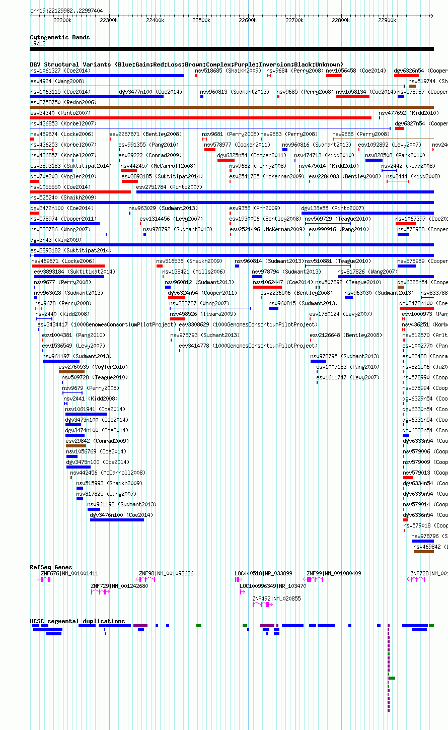
Task: Select variant dgv6324n54 (Cooper2011)
Action: tap(202, 293)
